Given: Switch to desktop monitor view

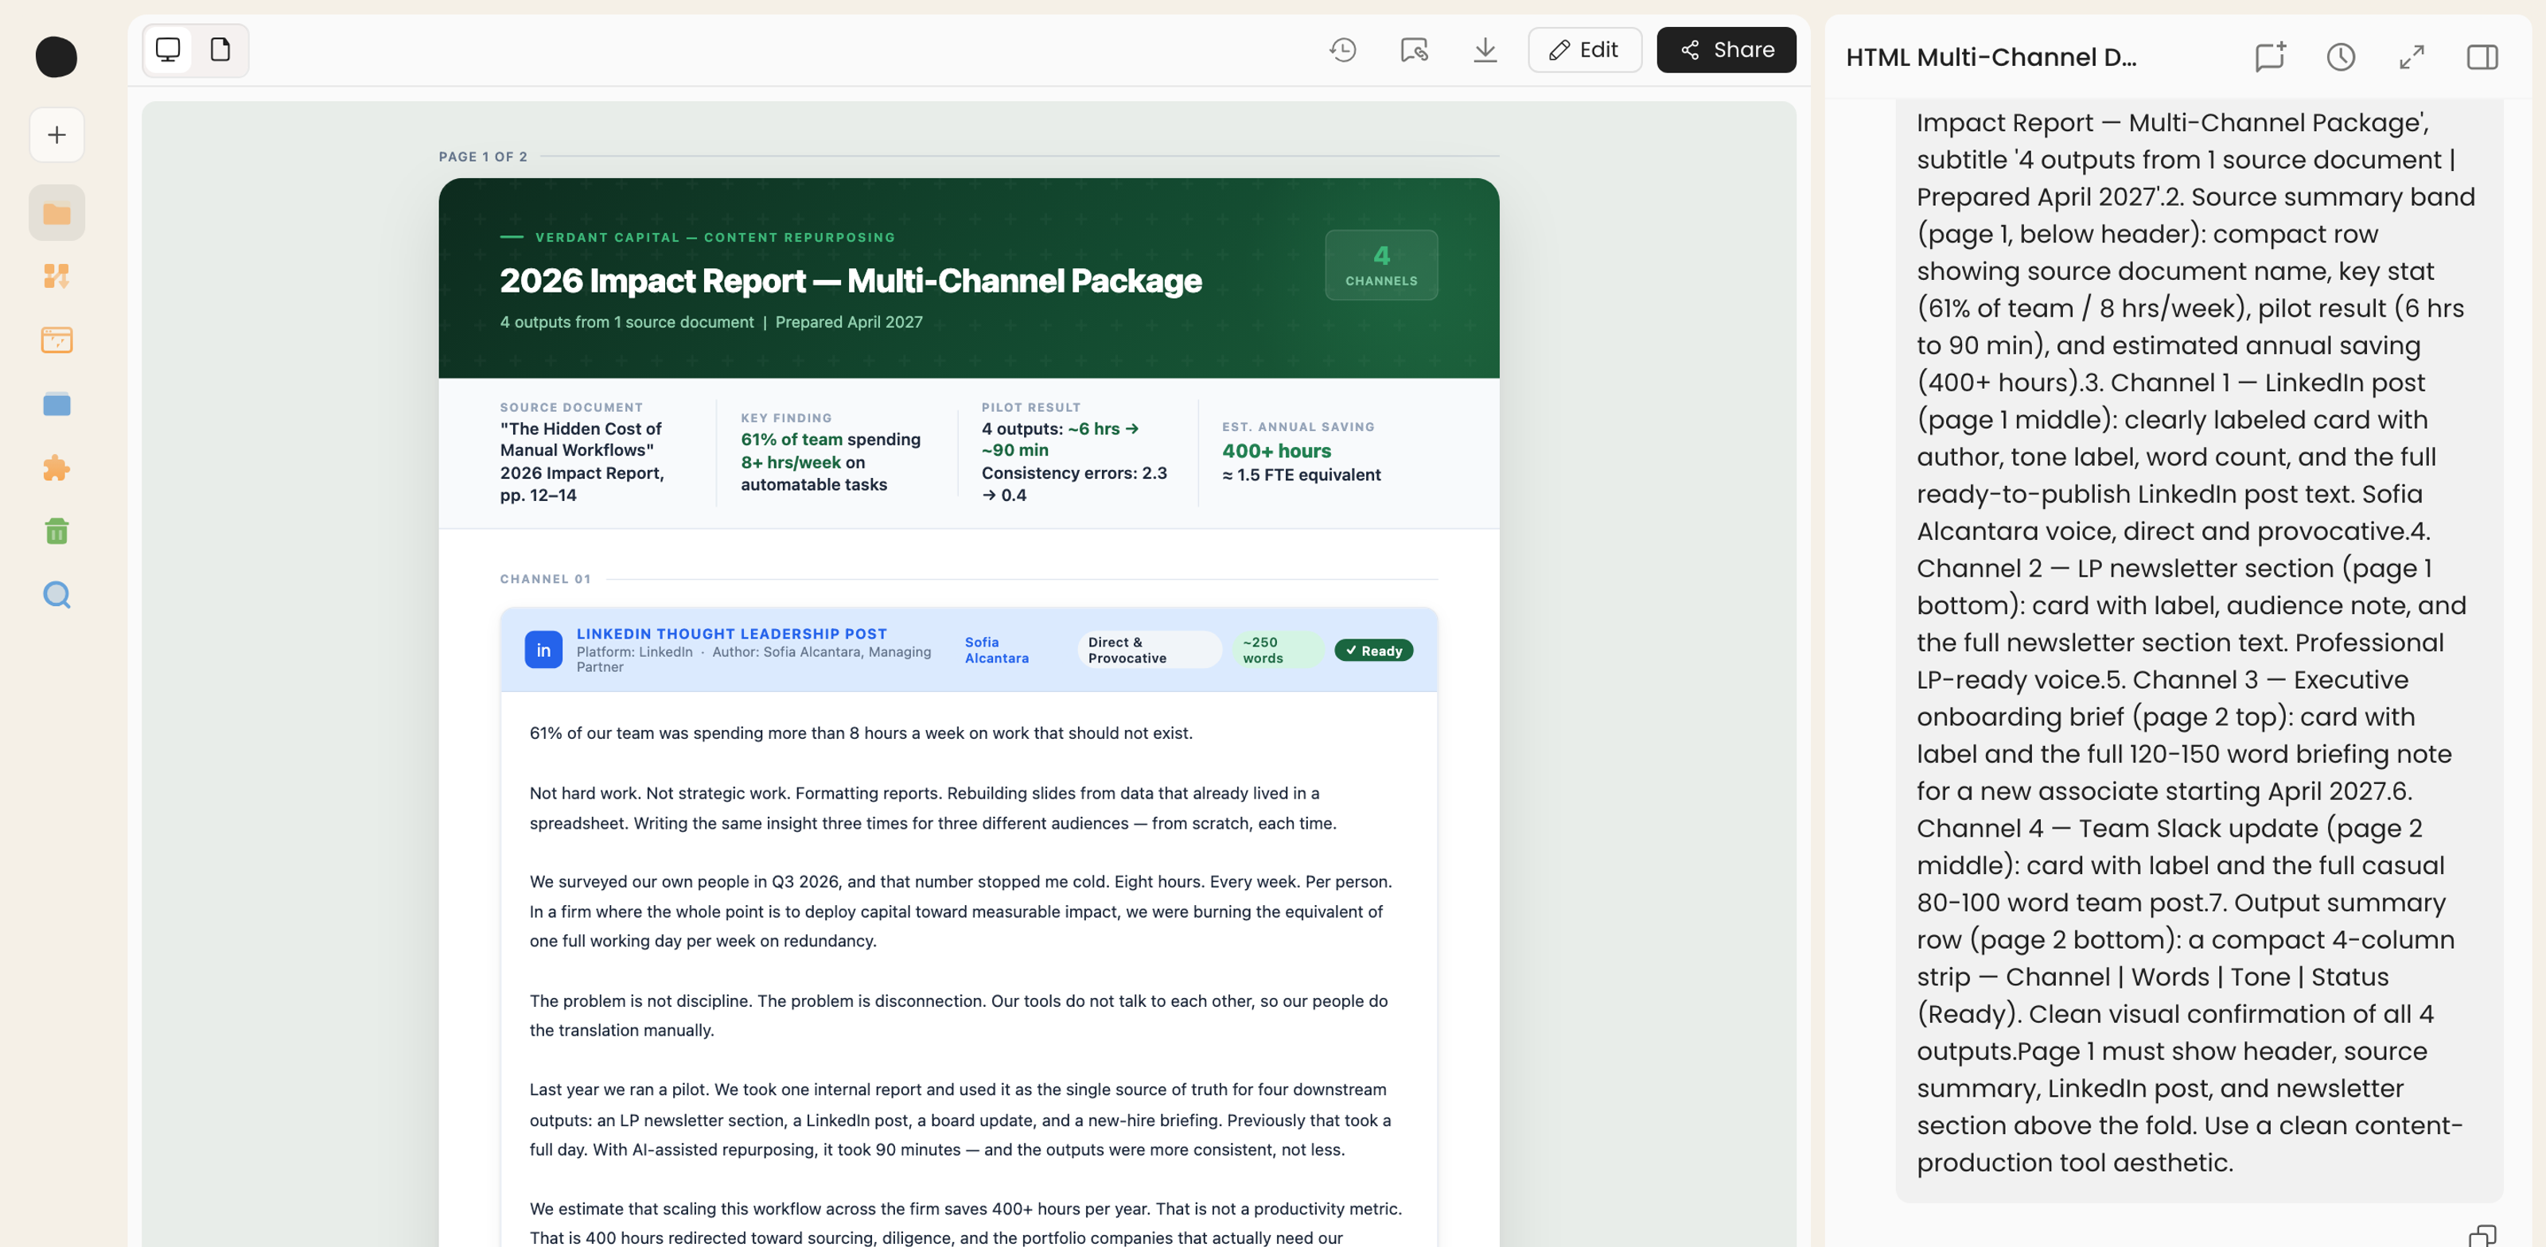Looking at the screenshot, I should click(x=168, y=49).
